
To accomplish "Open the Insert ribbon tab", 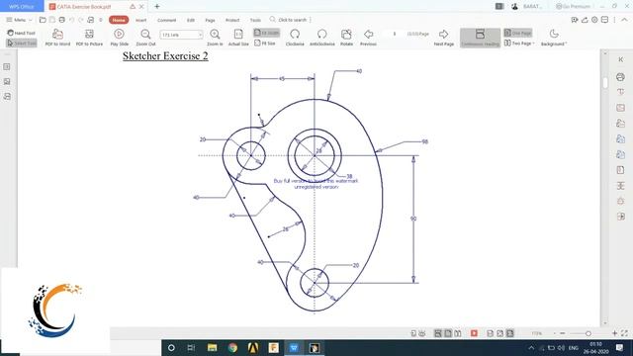I will (140, 20).
